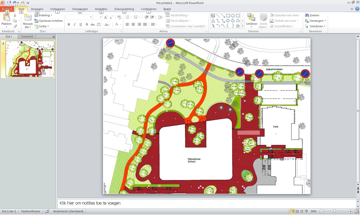The image size is (360, 215).
Task: Switch to reading view in status bar
Action: point(302,211)
